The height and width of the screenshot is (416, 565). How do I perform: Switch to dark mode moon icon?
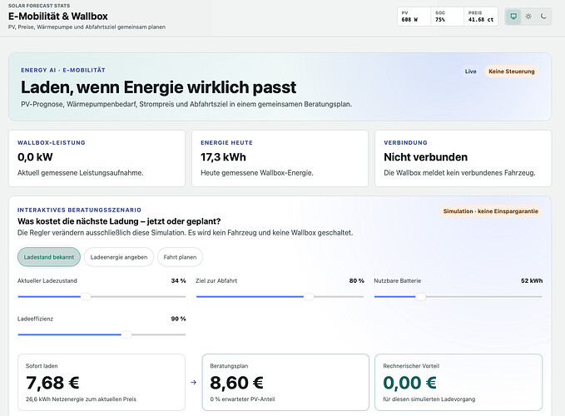point(543,16)
